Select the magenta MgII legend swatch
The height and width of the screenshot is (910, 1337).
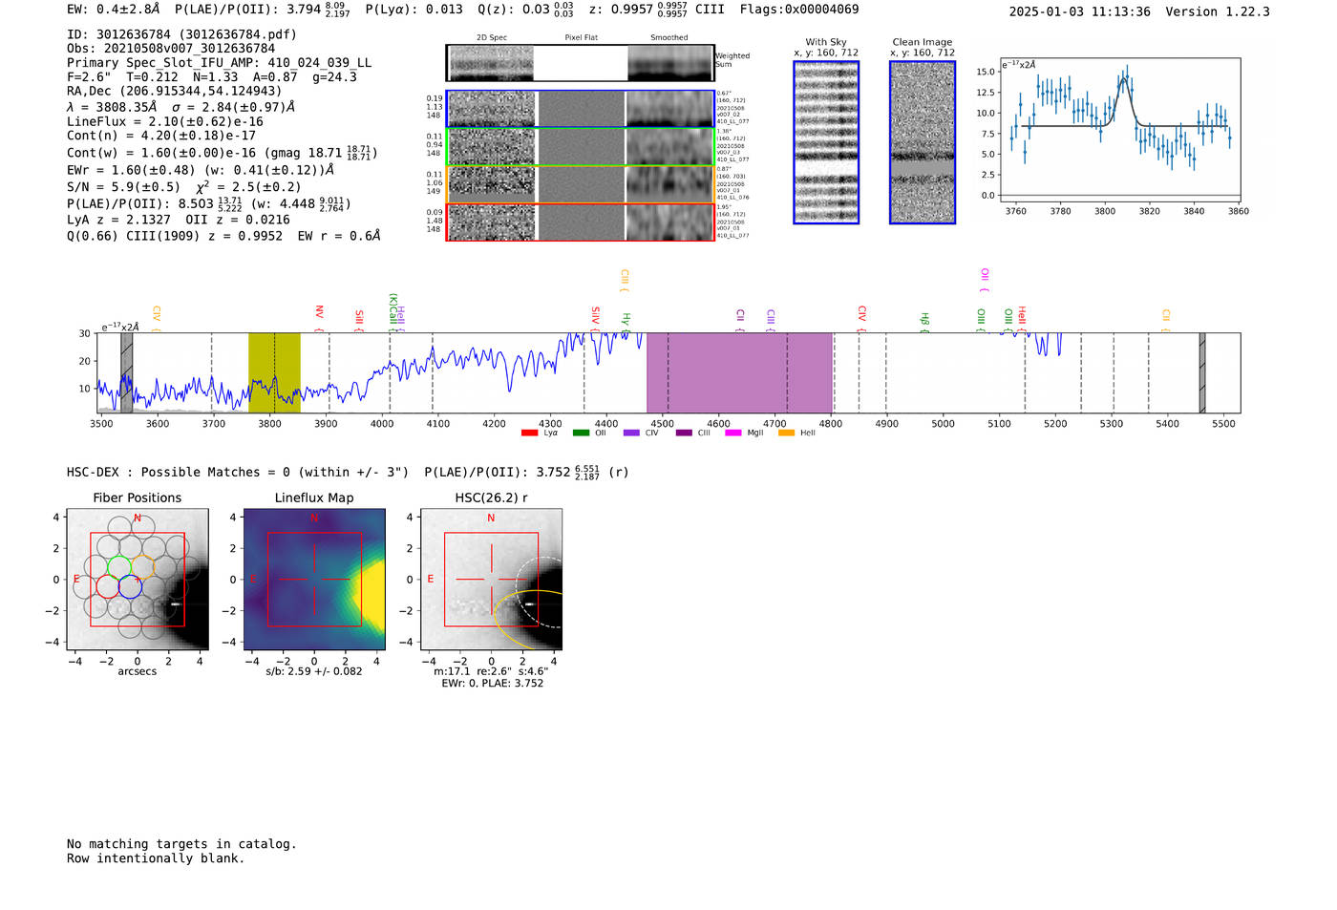(733, 434)
